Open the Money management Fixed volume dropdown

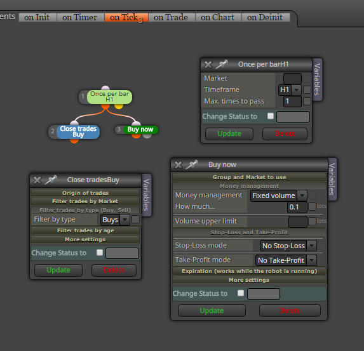[x=279, y=195]
